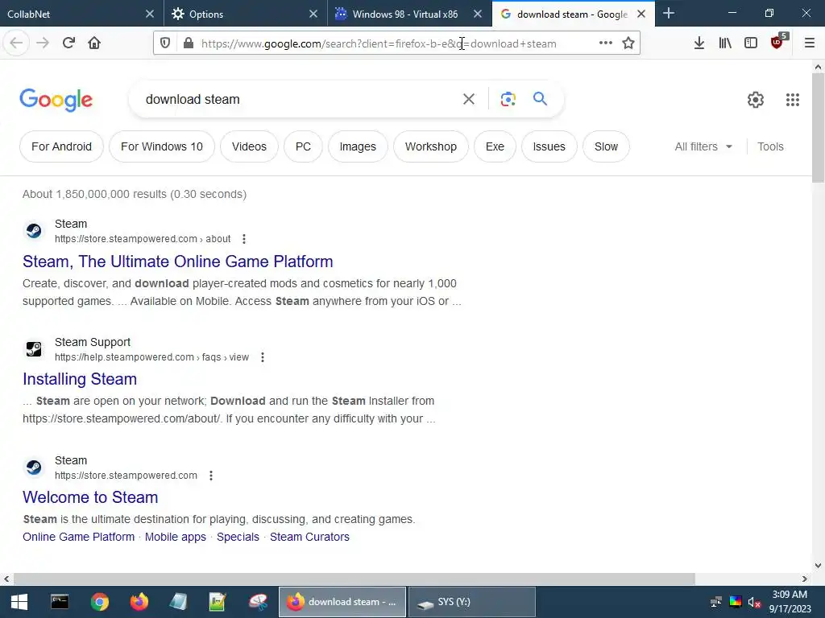Open the Specials sitelink
Image resolution: width=825 pixels, height=618 pixels.
coord(238,537)
